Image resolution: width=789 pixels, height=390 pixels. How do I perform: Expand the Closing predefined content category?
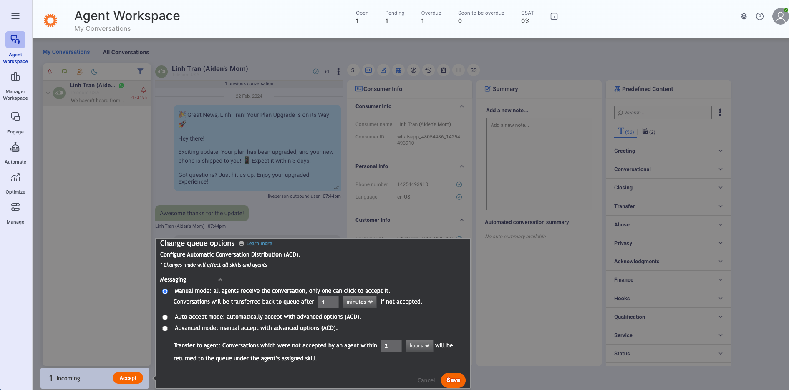pyautogui.click(x=668, y=188)
